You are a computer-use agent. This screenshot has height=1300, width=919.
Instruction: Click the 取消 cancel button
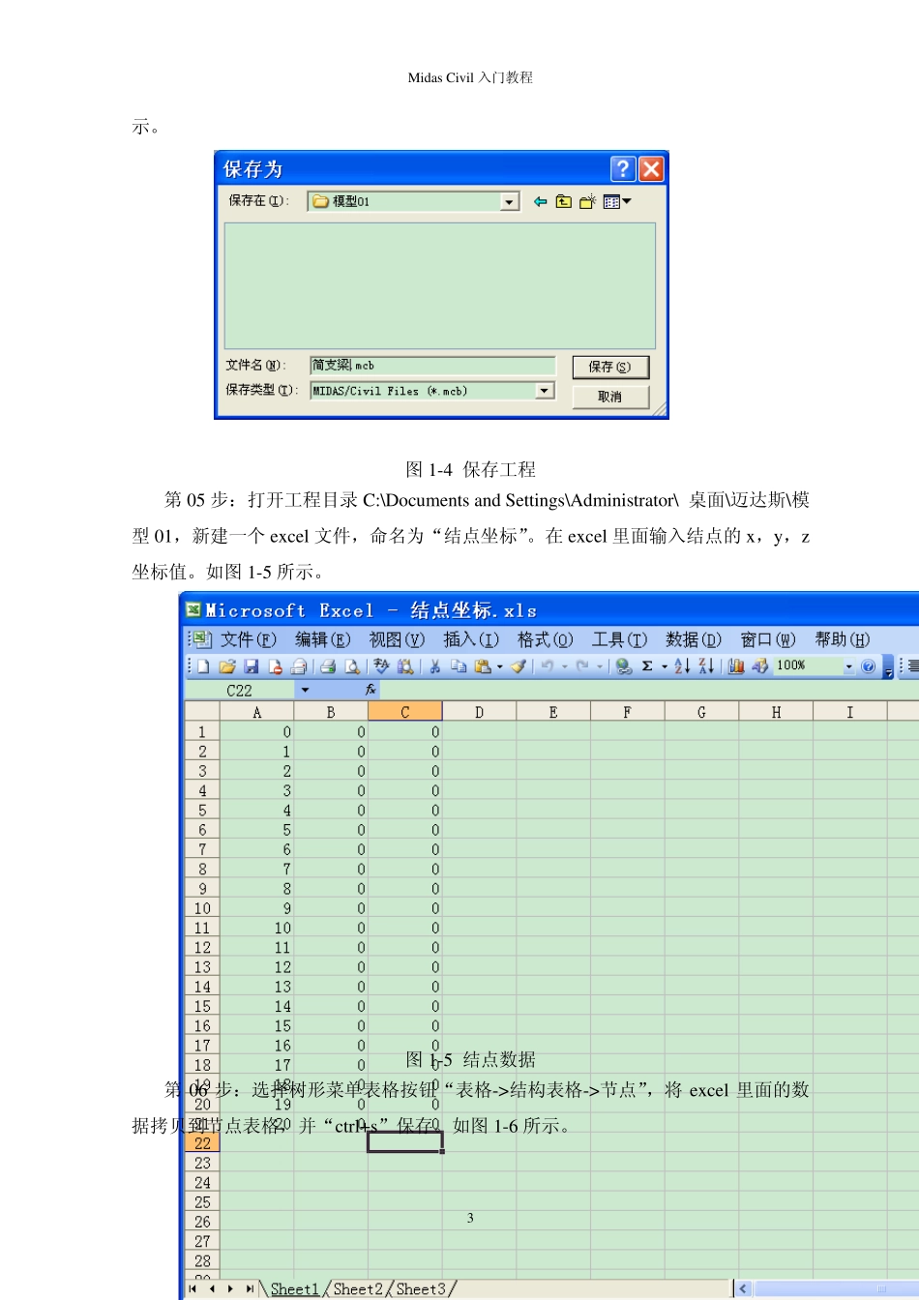[610, 397]
